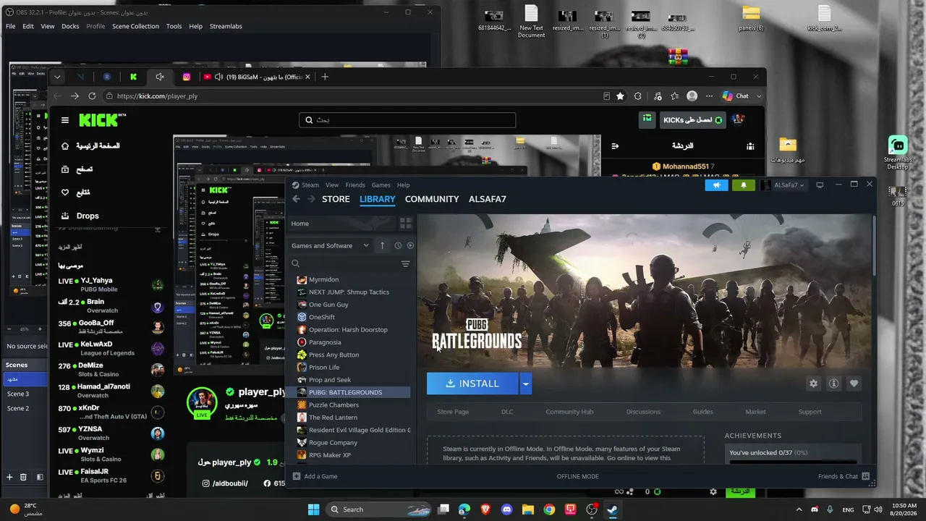
Task: Open OBS Docks menu
Action: [x=70, y=26]
